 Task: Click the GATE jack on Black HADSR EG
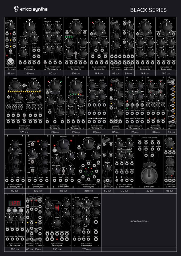point(29,181)
